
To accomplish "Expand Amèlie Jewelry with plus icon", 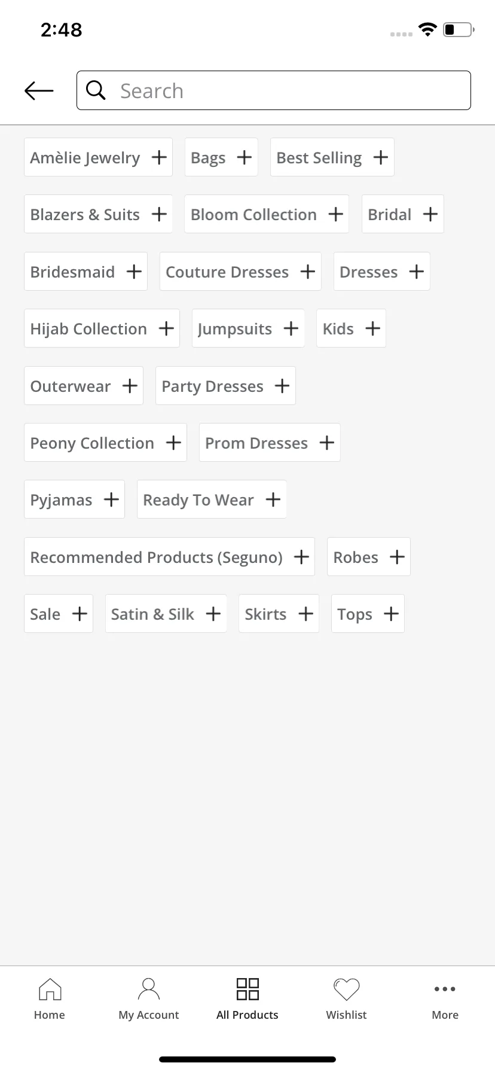I will tap(159, 157).
